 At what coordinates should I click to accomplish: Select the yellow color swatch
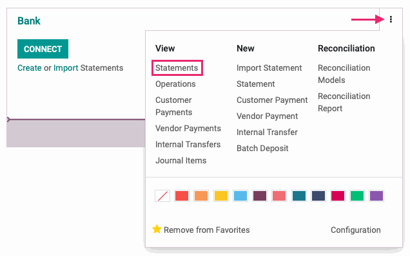[221, 196]
